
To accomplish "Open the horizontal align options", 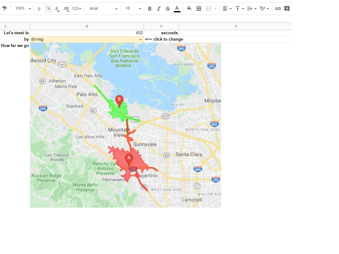I will tap(226, 8).
